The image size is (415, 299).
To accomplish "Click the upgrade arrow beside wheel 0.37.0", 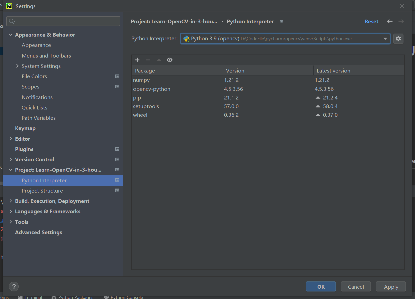I will coord(318,115).
